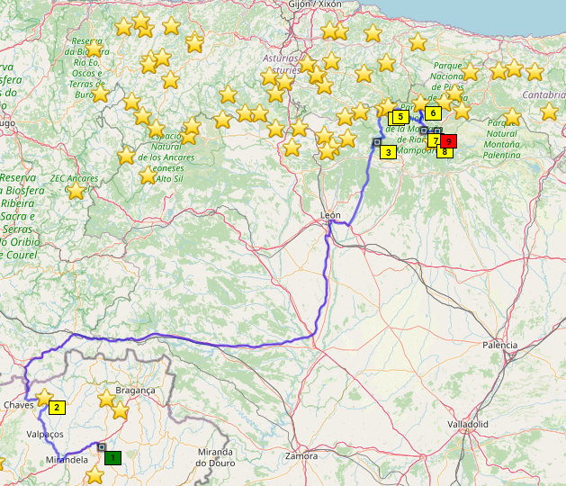566x486 pixels.
Task: Click the star below the Cantabria label
Action: pyautogui.click(x=549, y=112)
